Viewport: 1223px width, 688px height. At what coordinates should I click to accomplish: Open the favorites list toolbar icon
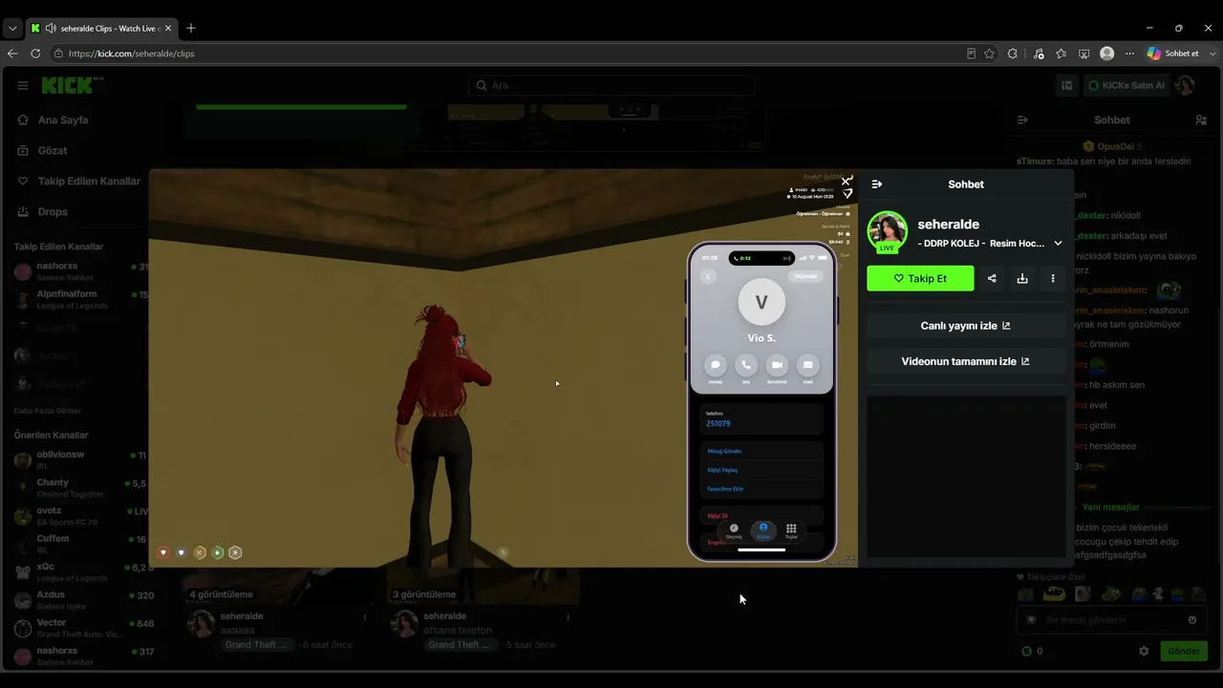[x=1062, y=54]
